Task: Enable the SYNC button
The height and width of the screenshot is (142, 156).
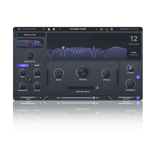Action: pyautogui.click(x=23, y=65)
